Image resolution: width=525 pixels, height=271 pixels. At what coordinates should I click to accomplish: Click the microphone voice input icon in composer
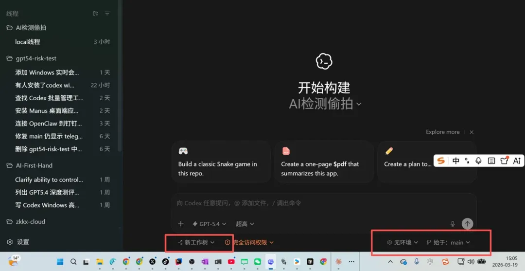tap(453, 224)
